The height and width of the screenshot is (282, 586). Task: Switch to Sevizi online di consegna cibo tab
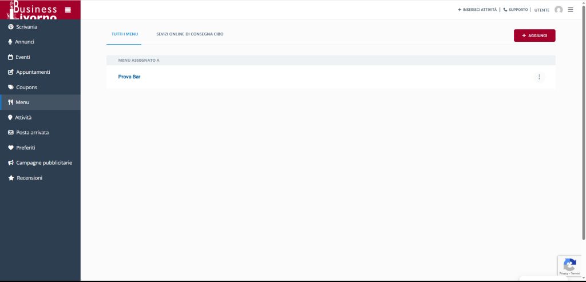pyautogui.click(x=189, y=35)
